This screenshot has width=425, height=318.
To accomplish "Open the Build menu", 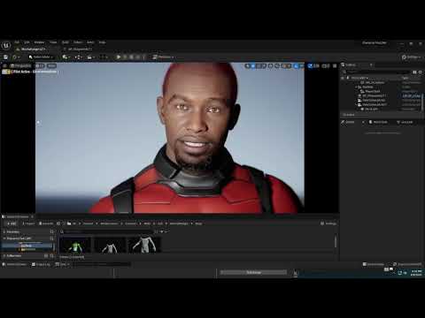I will [x=66, y=42].
